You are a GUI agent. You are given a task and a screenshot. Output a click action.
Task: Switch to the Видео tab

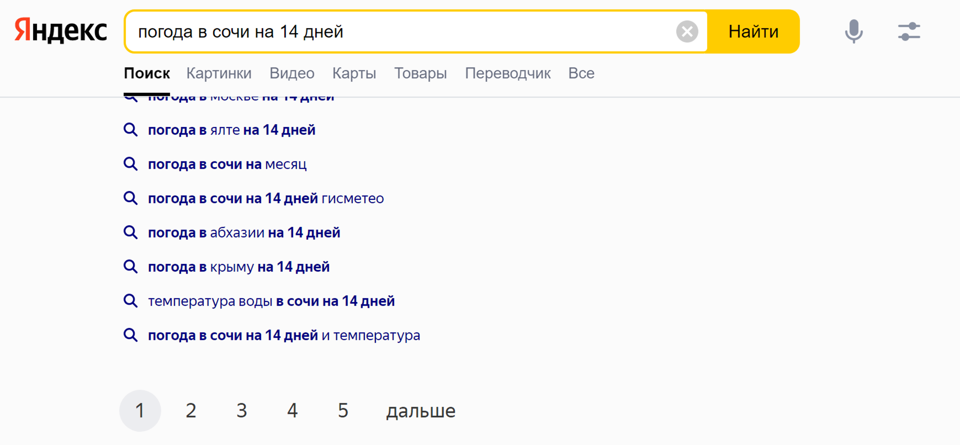click(292, 73)
